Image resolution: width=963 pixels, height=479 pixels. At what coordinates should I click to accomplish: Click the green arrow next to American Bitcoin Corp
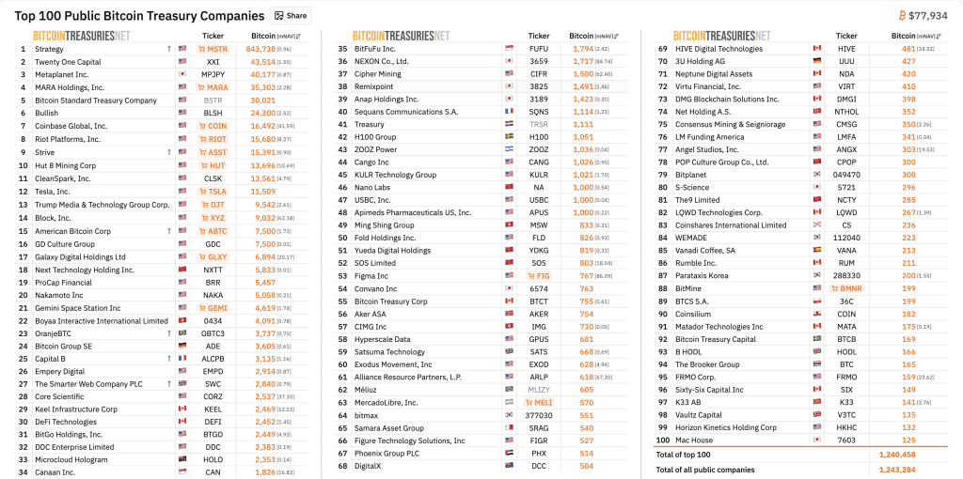[x=168, y=231]
